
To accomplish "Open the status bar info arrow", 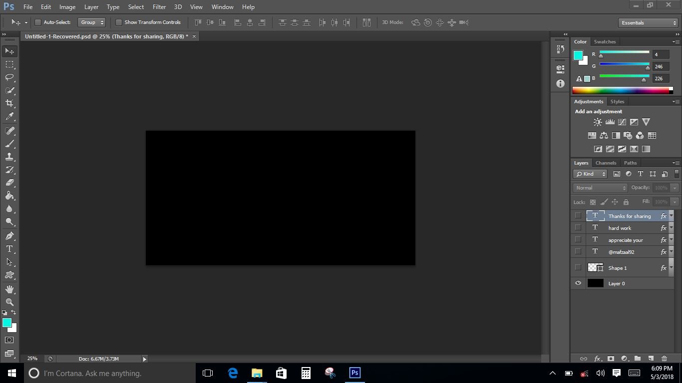I will [145, 359].
